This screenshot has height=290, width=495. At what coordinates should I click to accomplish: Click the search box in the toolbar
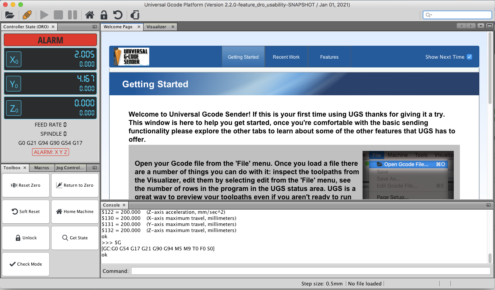click(x=457, y=15)
